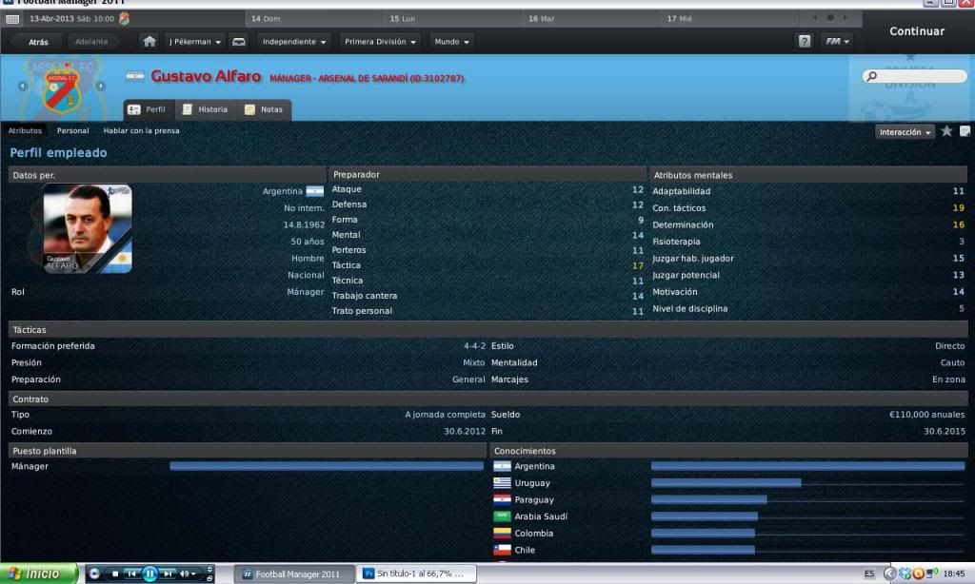This screenshot has height=584, width=975.
Task: Select 16 Mar in the calendar strip
Action: coord(592,19)
